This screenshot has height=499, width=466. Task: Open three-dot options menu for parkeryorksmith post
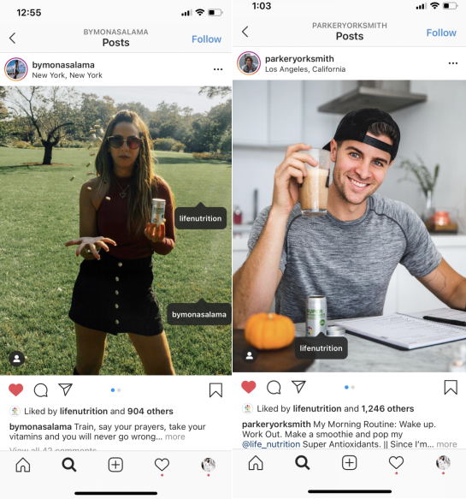coord(453,63)
